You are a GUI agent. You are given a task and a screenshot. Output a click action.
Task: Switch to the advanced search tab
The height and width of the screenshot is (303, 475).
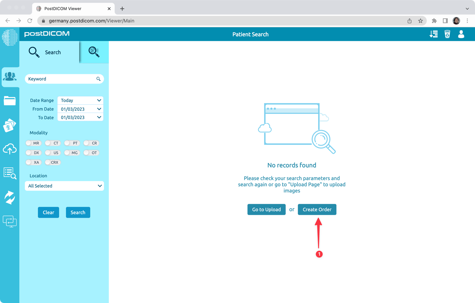pyautogui.click(x=94, y=52)
